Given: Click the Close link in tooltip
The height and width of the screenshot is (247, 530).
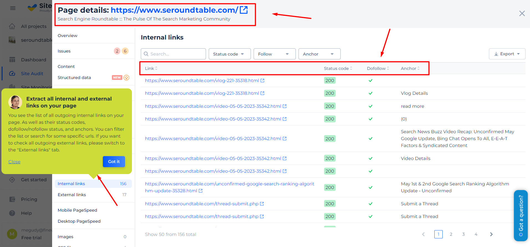Looking at the screenshot, I should pyautogui.click(x=14, y=162).
